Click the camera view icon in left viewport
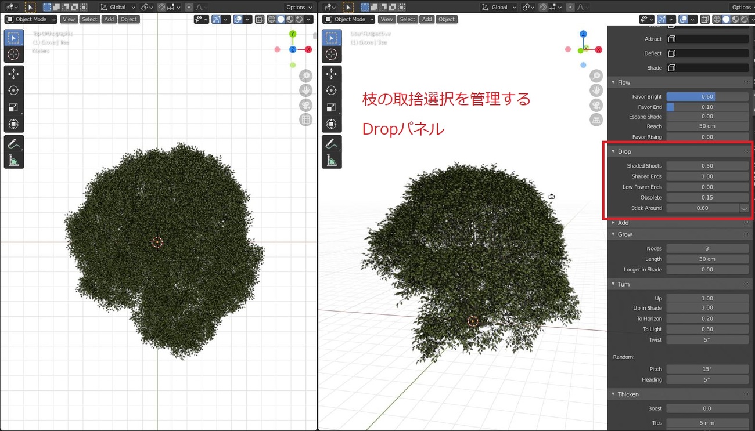Screen dimensions: 755x431 (x=305, y=106)
